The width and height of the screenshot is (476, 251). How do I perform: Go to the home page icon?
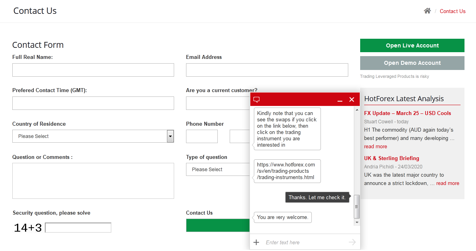click(x=427, y=11)
